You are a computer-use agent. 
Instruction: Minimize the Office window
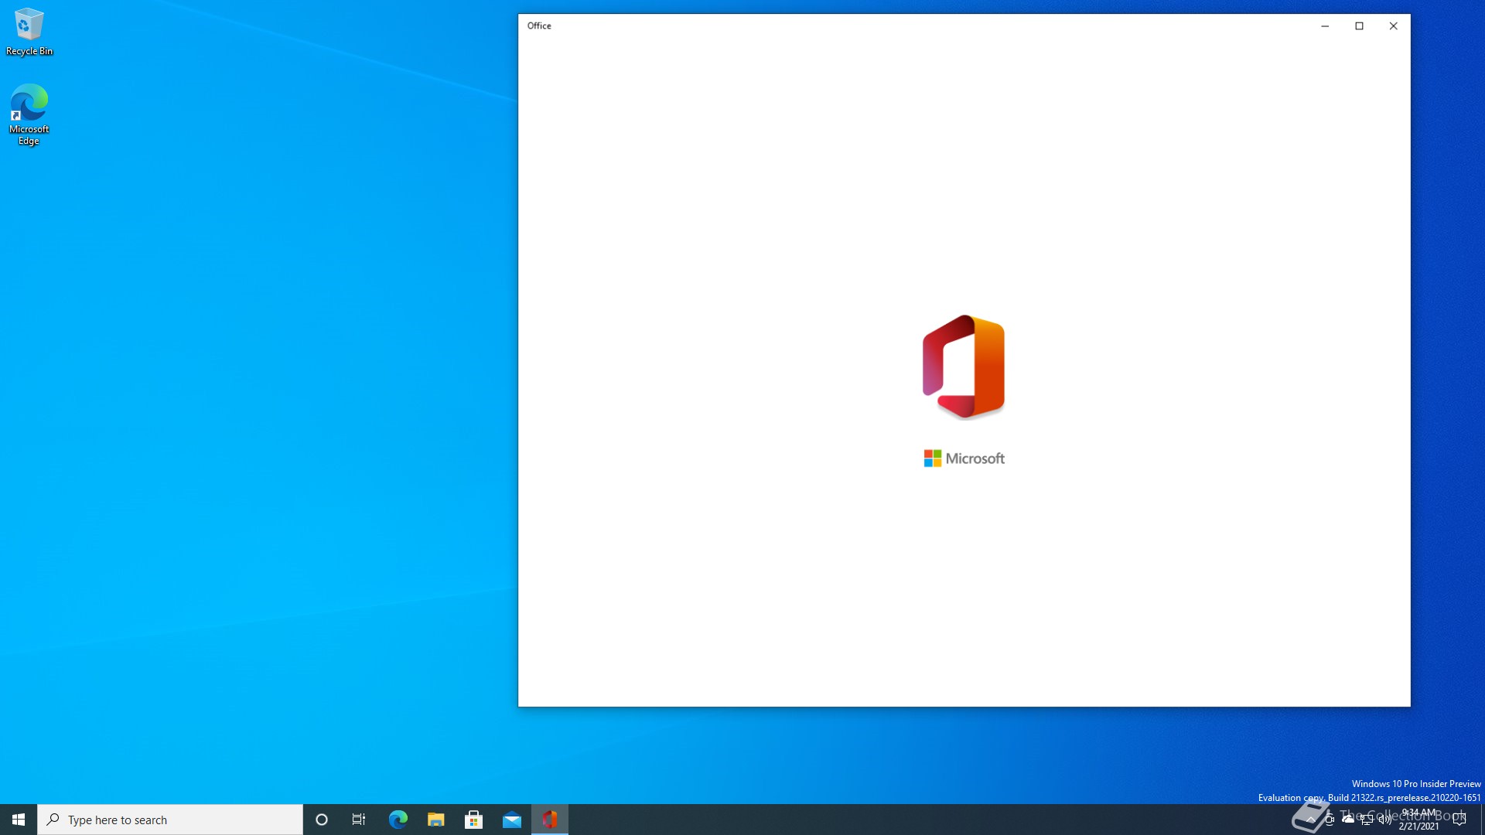1325,26
